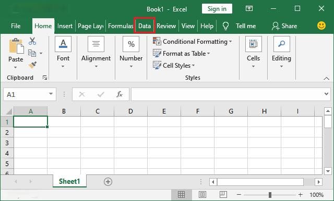The image size is (334, 201).
Task: Open the Insert tab
Action: (x=65, y=26)
